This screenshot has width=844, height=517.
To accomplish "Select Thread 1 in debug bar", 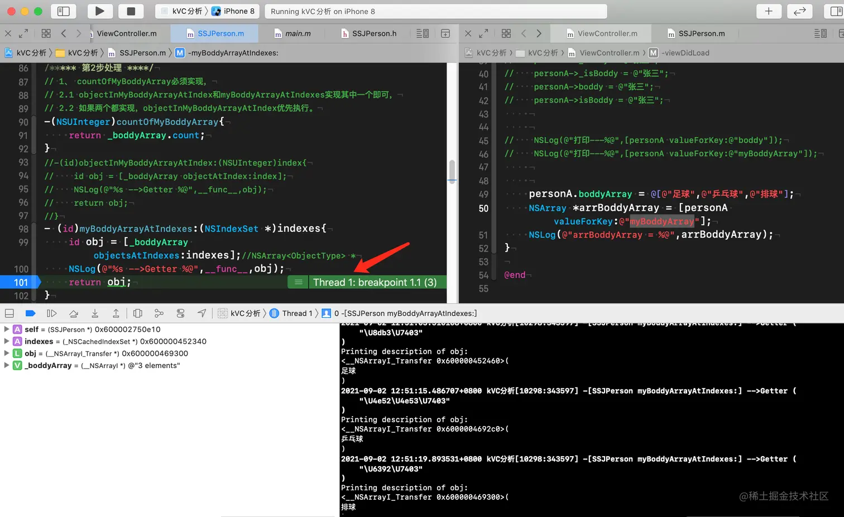I will tap(291, 313).
